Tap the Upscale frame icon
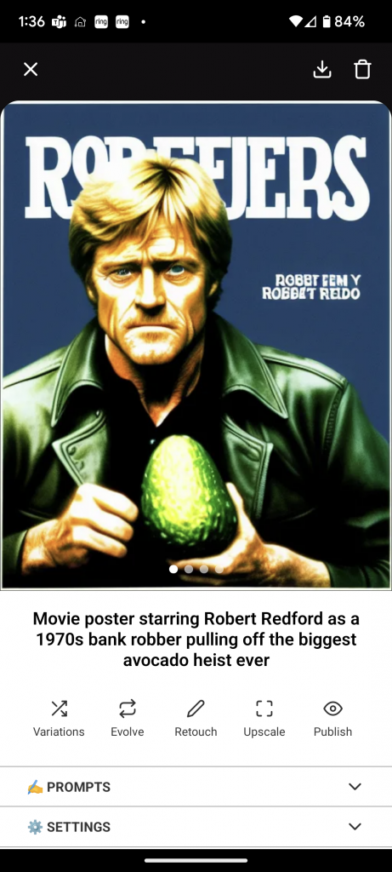Screen dimensions: 392x872 point(264,708)
